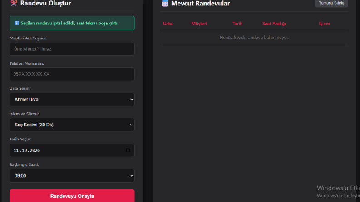This screenshot has height=202, width=360.
Task: Click the info icon in the green alert
Action: click(x=16, y=23)
